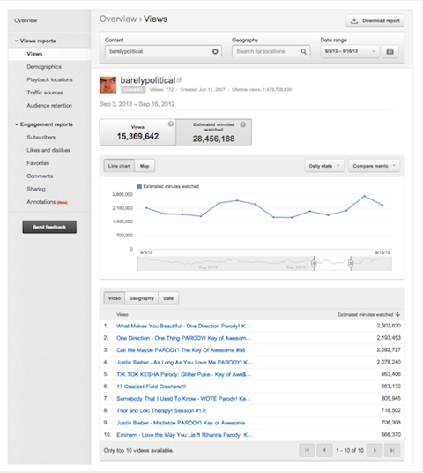The width and height of the screenshot is (423, 473).
Task: Click the barelypolitical channel avatar
Action: (x=108, y=85)
